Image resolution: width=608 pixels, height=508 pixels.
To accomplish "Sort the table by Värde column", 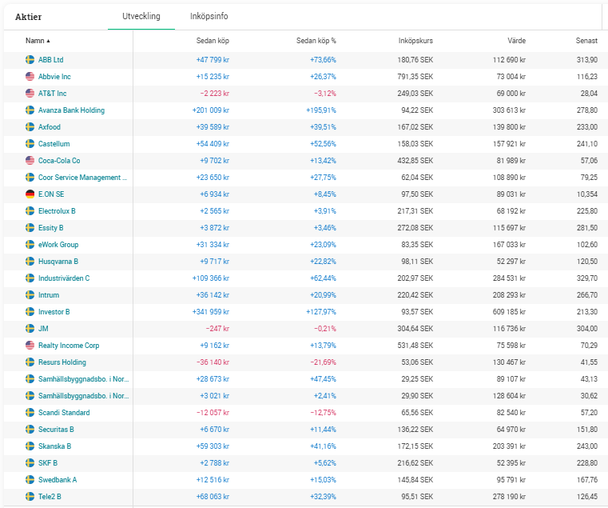I will [x=516, y=40].
